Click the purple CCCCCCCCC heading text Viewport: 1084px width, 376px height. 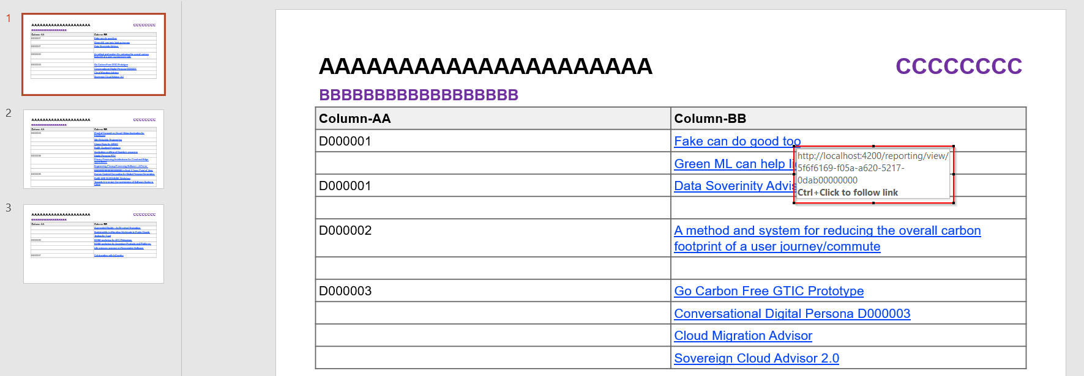959,66
